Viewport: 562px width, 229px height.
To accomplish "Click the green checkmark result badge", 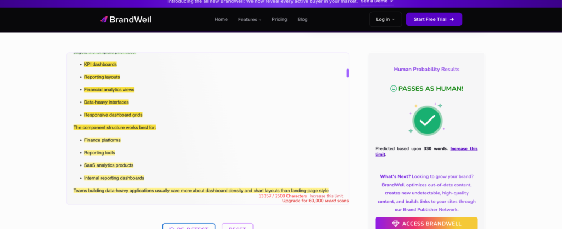I will [x=427, y=121].
